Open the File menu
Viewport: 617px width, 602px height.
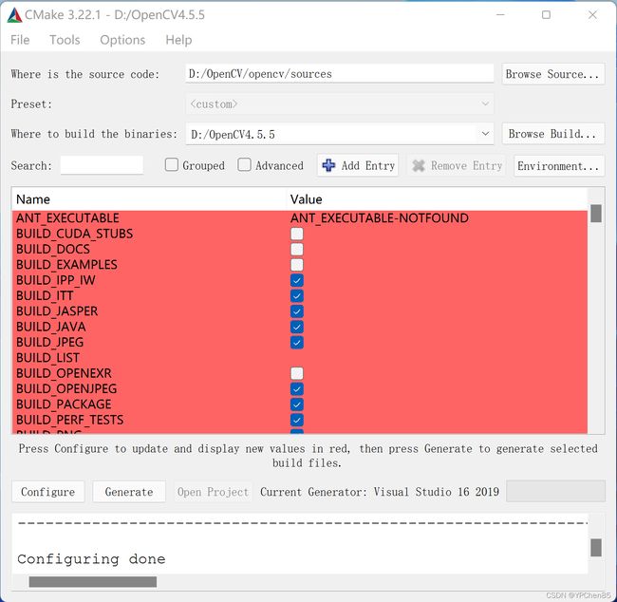tap(20, 40)
